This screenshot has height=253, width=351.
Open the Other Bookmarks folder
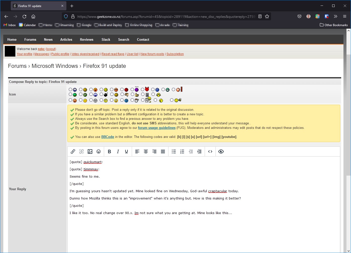[334, 25]
